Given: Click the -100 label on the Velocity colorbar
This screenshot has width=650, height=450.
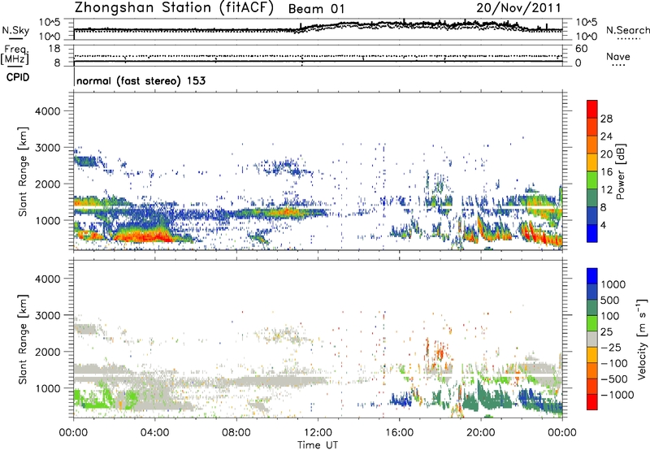Looking at the screenshot, I should [x=614, y=363].
